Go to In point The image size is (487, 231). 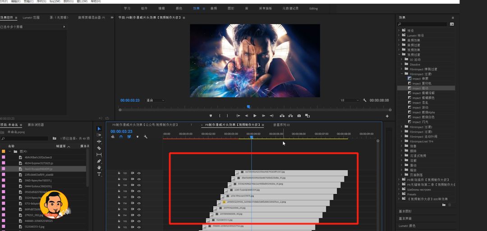[x=238, y=116]
